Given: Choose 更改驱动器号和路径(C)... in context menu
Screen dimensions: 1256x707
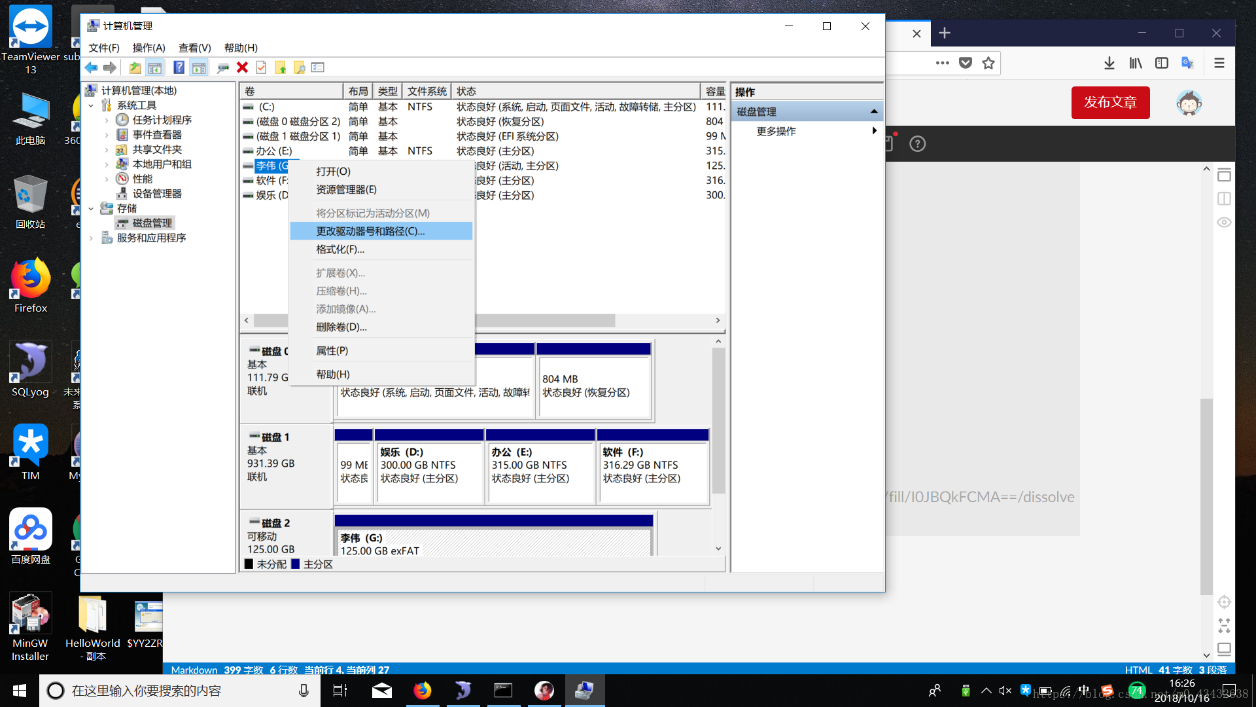Looking at the screenshot, I should click(381, 231).
